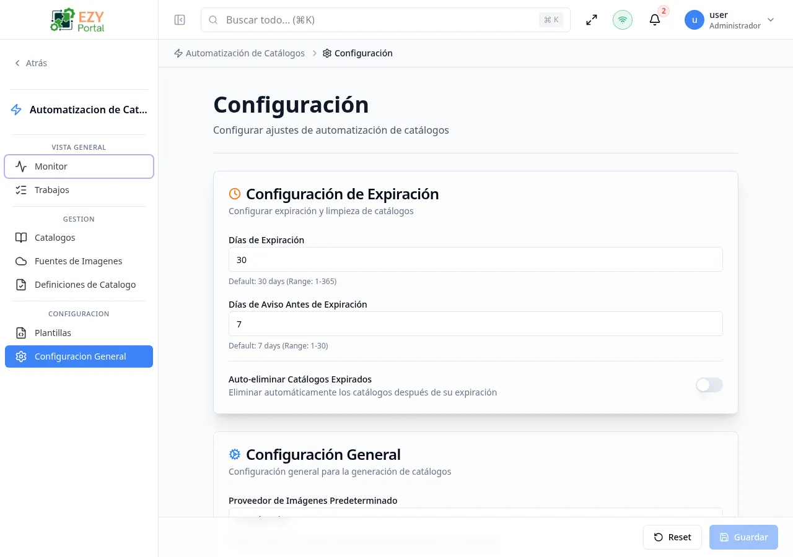Go to Catalogos section
This screenshot has height=557, width=793.
(x=79, y=238)
